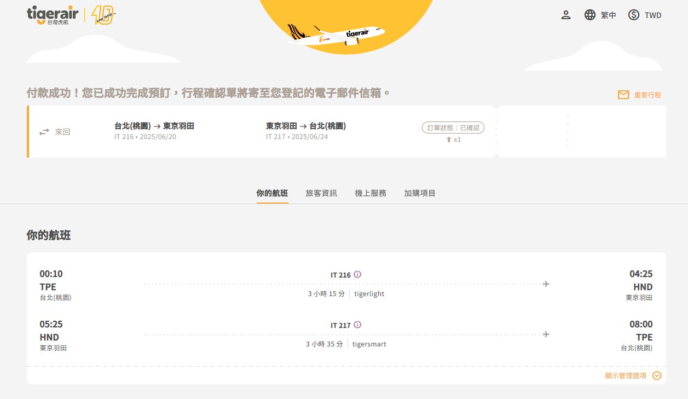Click the 05:25 departure time
This screenshot has height=399, width=688.
pyautogui.click(x=51, y=325)
